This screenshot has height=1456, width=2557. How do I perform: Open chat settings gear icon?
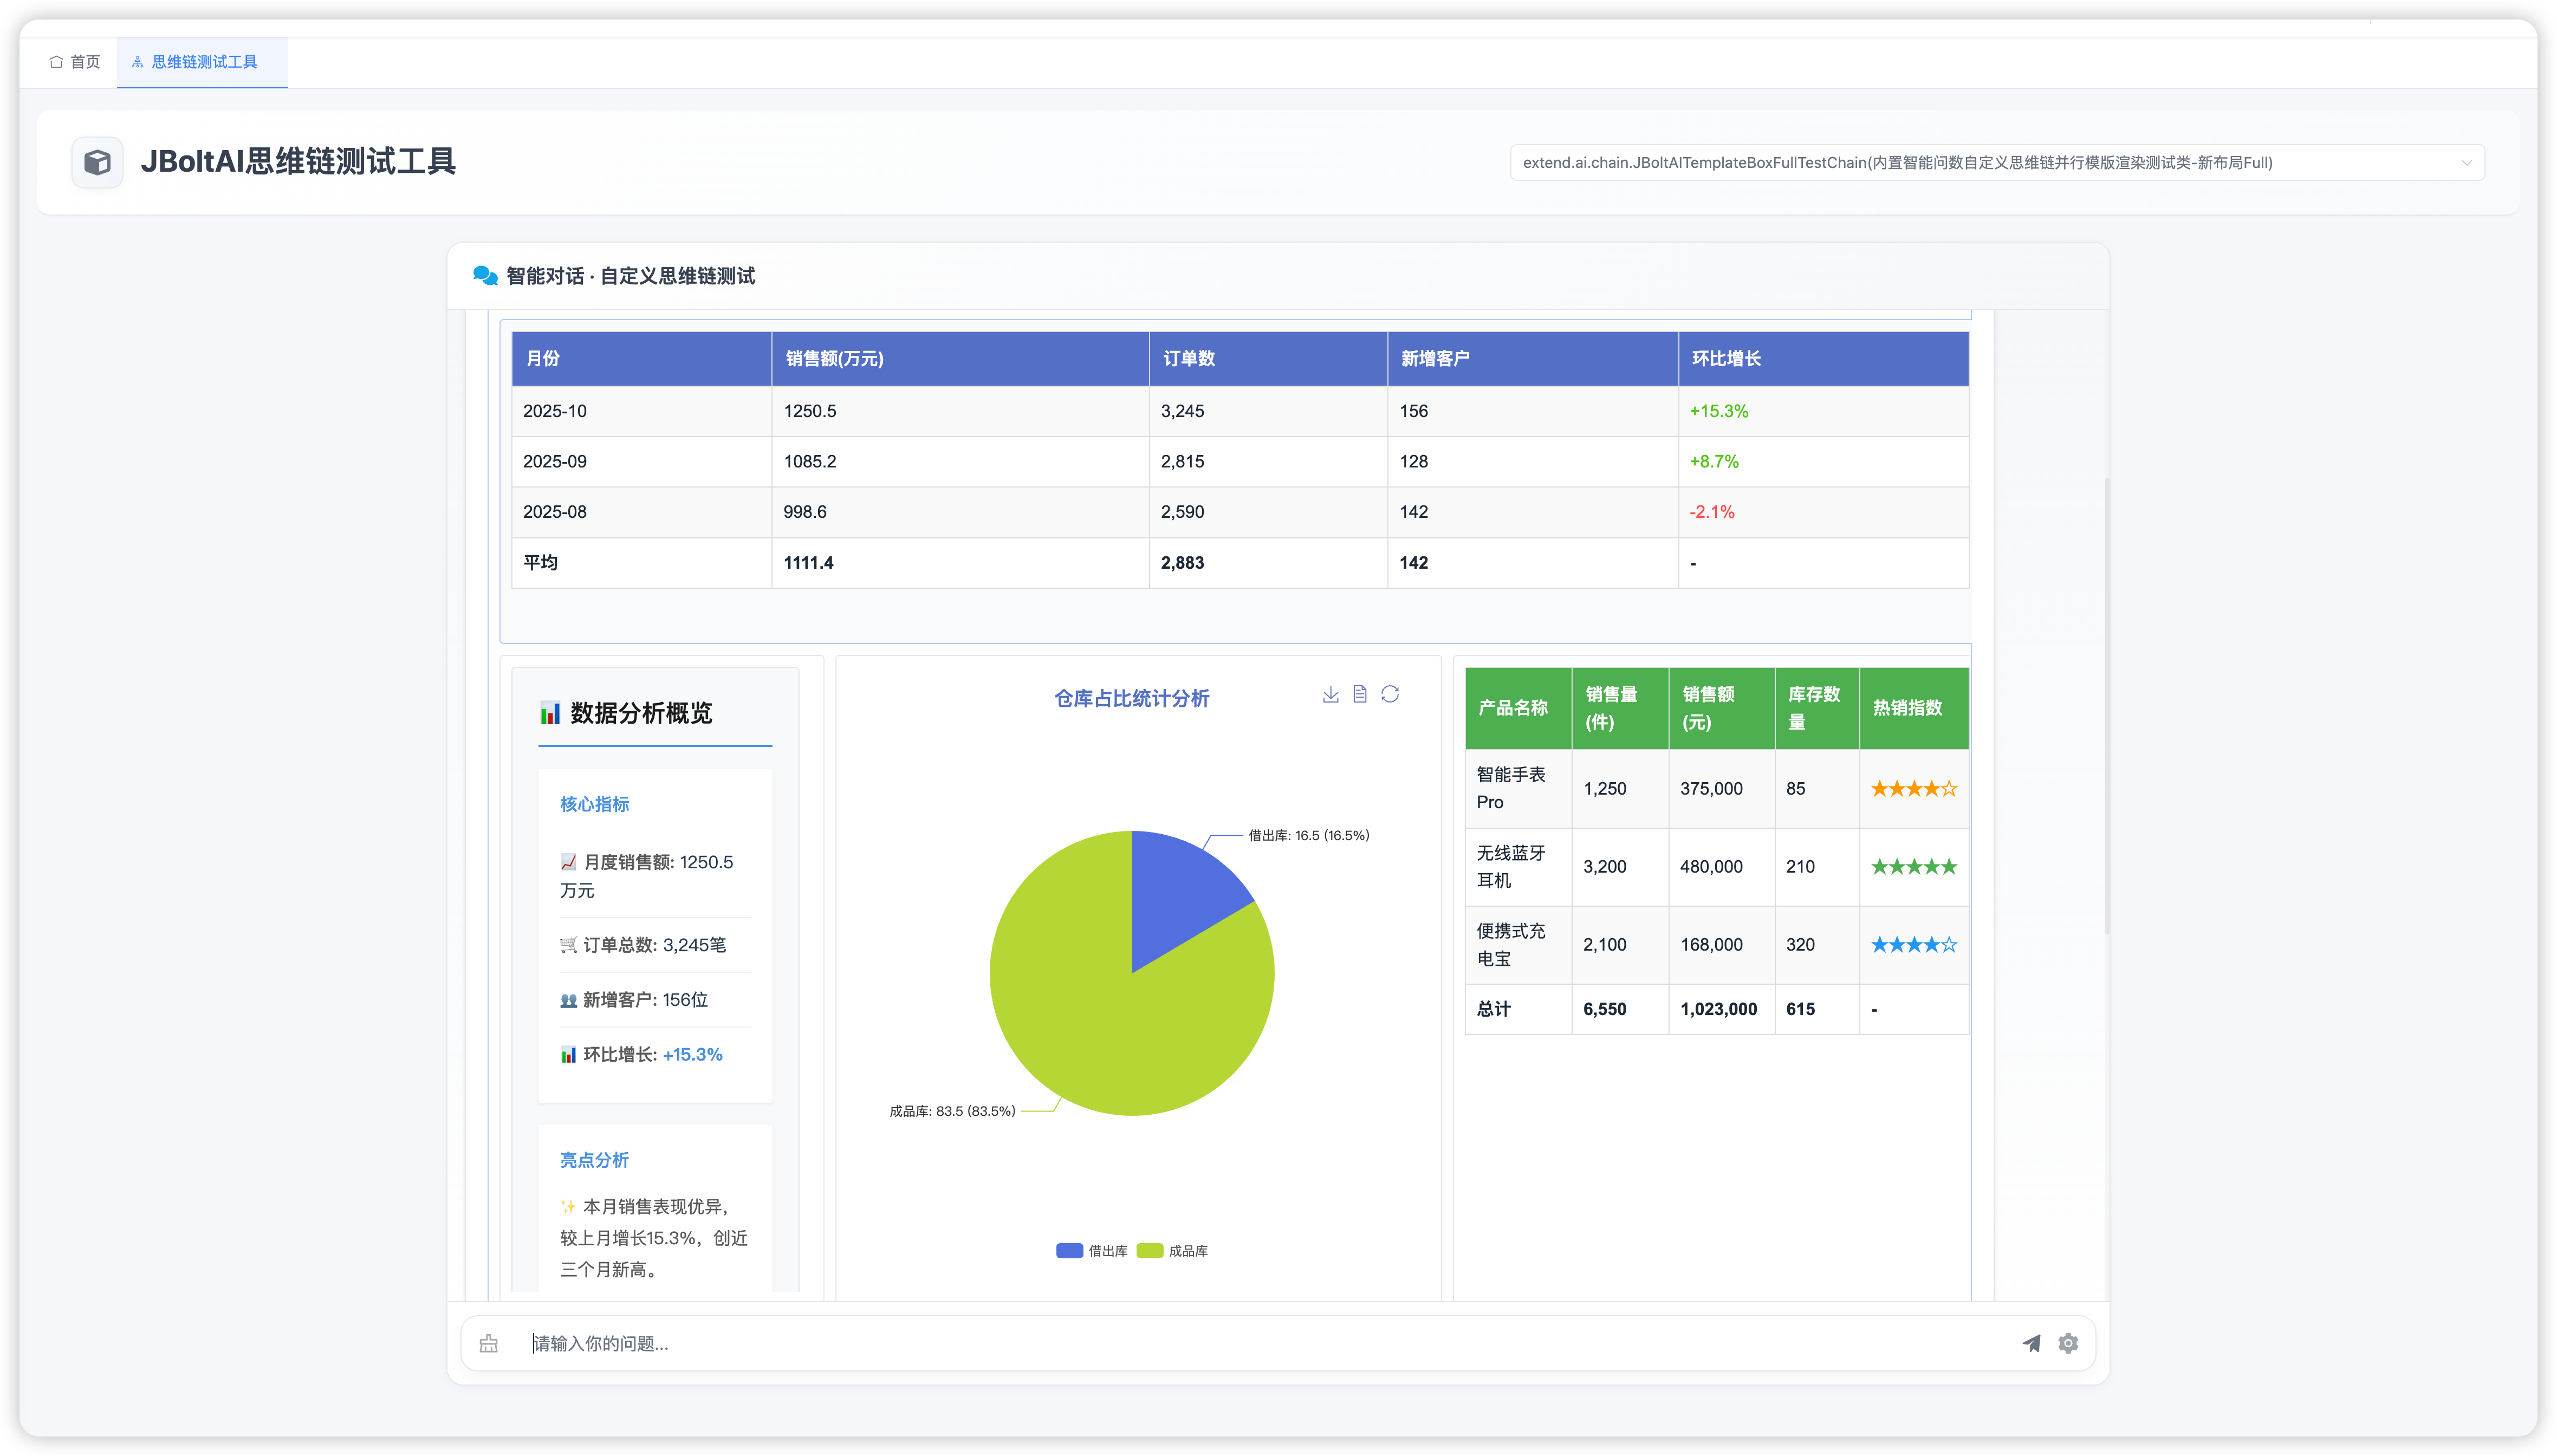[x=2068, y=1343]
